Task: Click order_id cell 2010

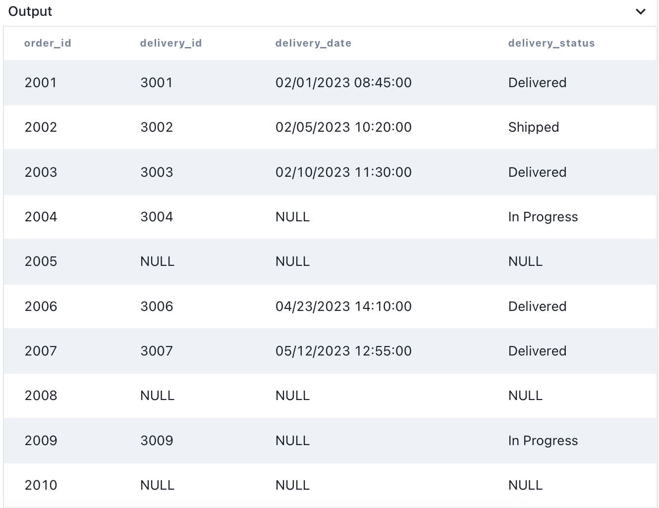Action: (x=41, y=485)
